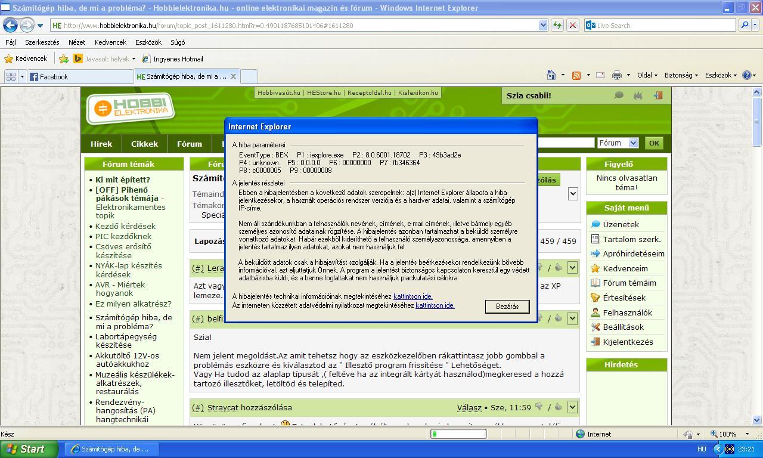Click the add to favorites bar icon
Image resolution: width=763 pixels, height=458 pixels.
[64, 58]
